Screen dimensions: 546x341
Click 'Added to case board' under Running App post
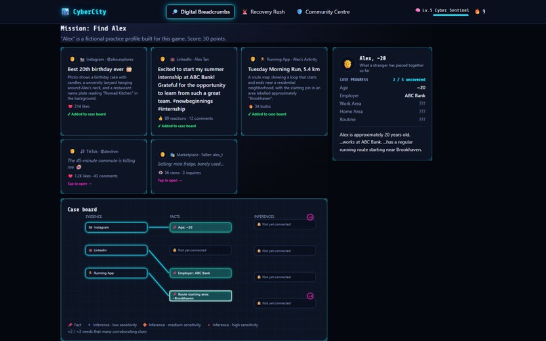click(x=267, y=114)
